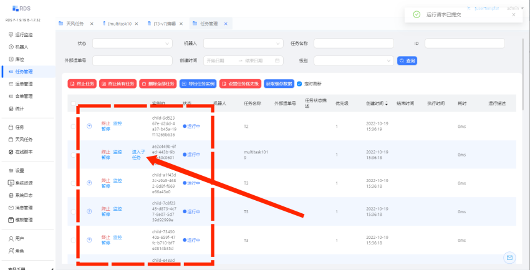Toggle the 定时刷新 checkbox
530x270 pixels.
(x=299, y=84)
